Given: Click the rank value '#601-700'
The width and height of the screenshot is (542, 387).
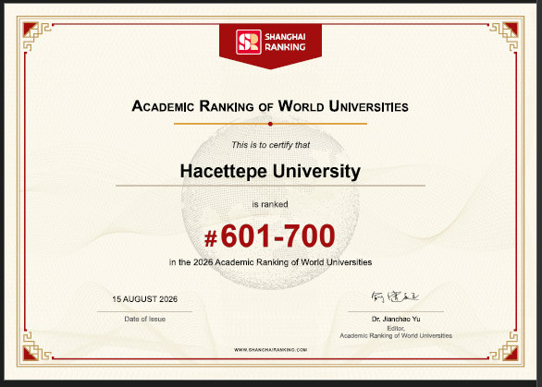Looking at the screenshot, I should (x=270, y=236).
